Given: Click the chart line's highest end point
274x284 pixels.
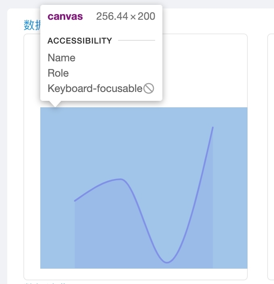Looking at the screenshot, I should pyautogui.click(x=213, y=127).
